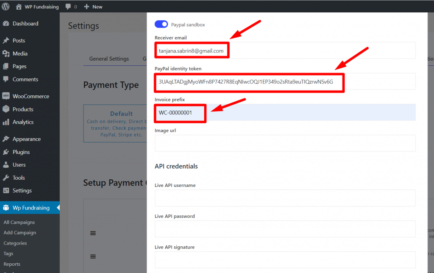Click the Live API password field

point(285,229)
